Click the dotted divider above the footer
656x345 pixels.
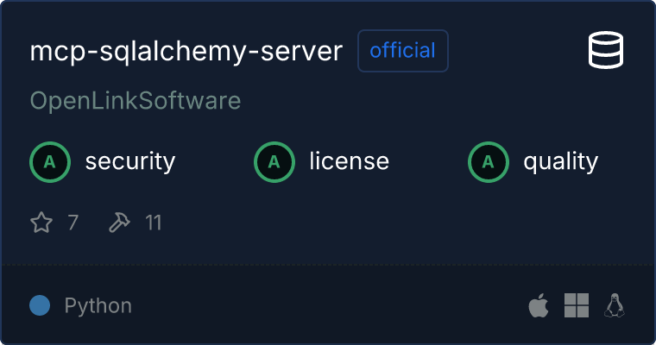328,264
